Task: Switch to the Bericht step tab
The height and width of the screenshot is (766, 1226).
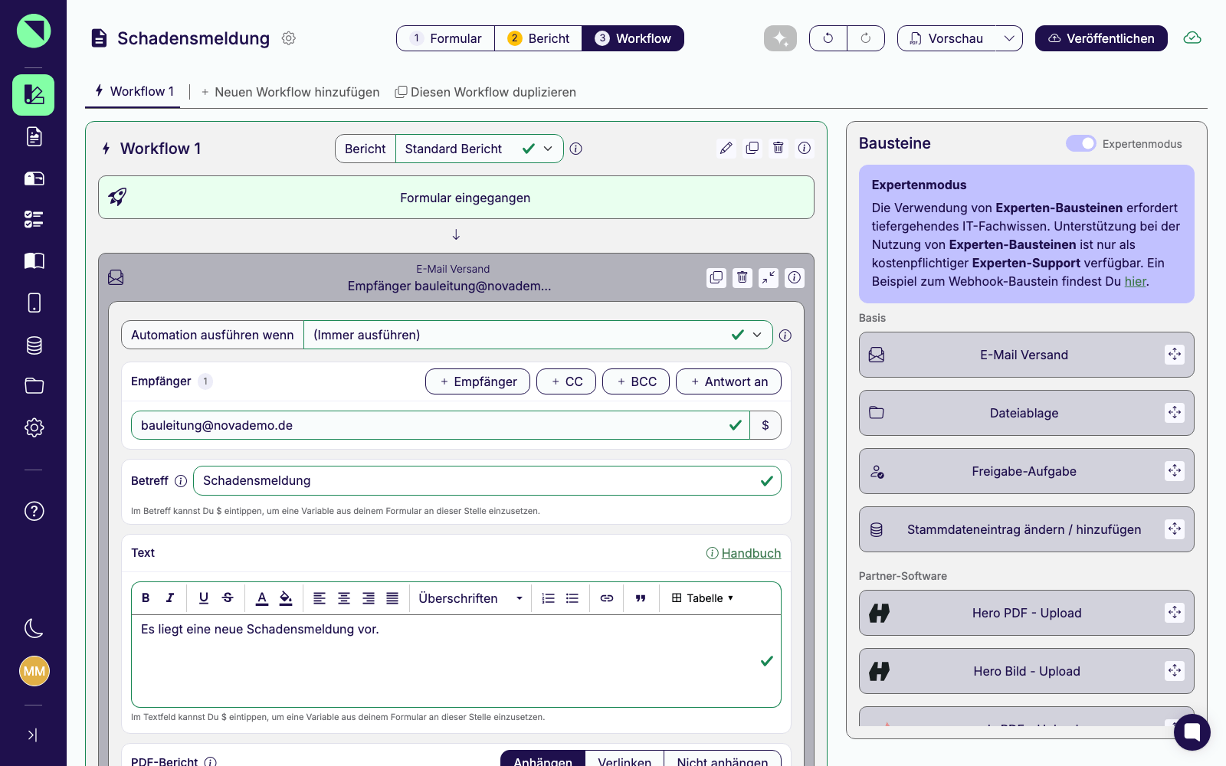Action: [x=539, y=38]
